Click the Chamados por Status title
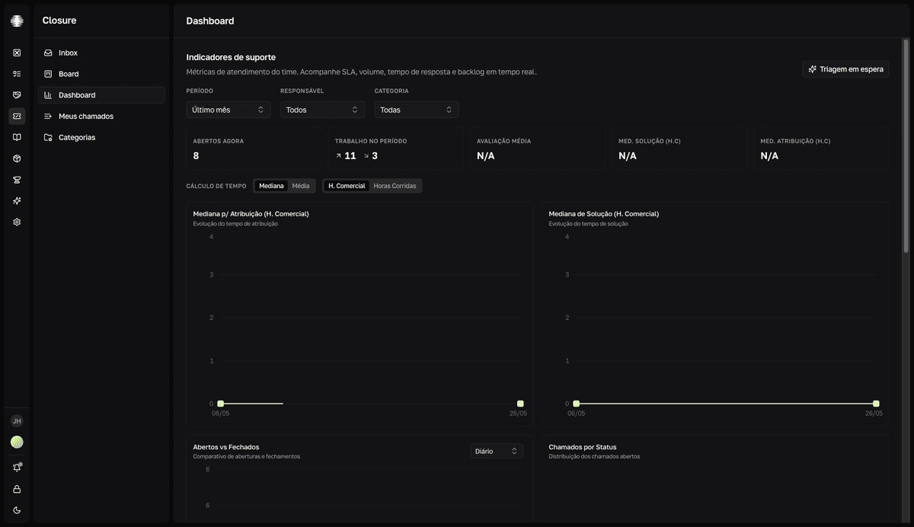Viewport: 914px width, 527px height. 583,447
